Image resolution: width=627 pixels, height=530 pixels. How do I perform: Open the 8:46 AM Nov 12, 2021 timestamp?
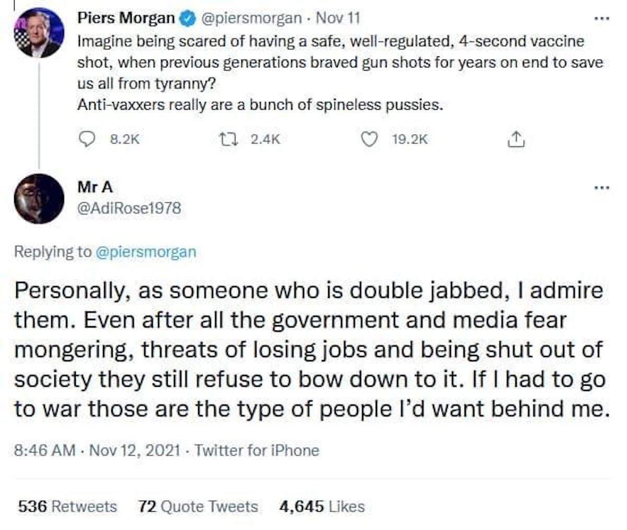[x=97, y=450]
